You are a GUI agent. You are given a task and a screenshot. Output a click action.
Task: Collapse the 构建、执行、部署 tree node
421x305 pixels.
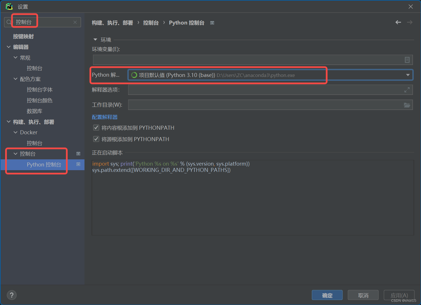(9, 122)
